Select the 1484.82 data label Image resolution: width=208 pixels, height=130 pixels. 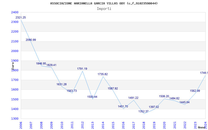point(174,99)
